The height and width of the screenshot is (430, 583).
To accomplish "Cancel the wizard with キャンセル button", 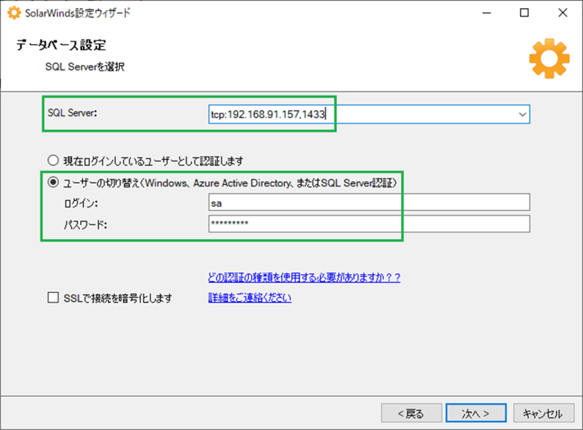I will coord(544,413).
